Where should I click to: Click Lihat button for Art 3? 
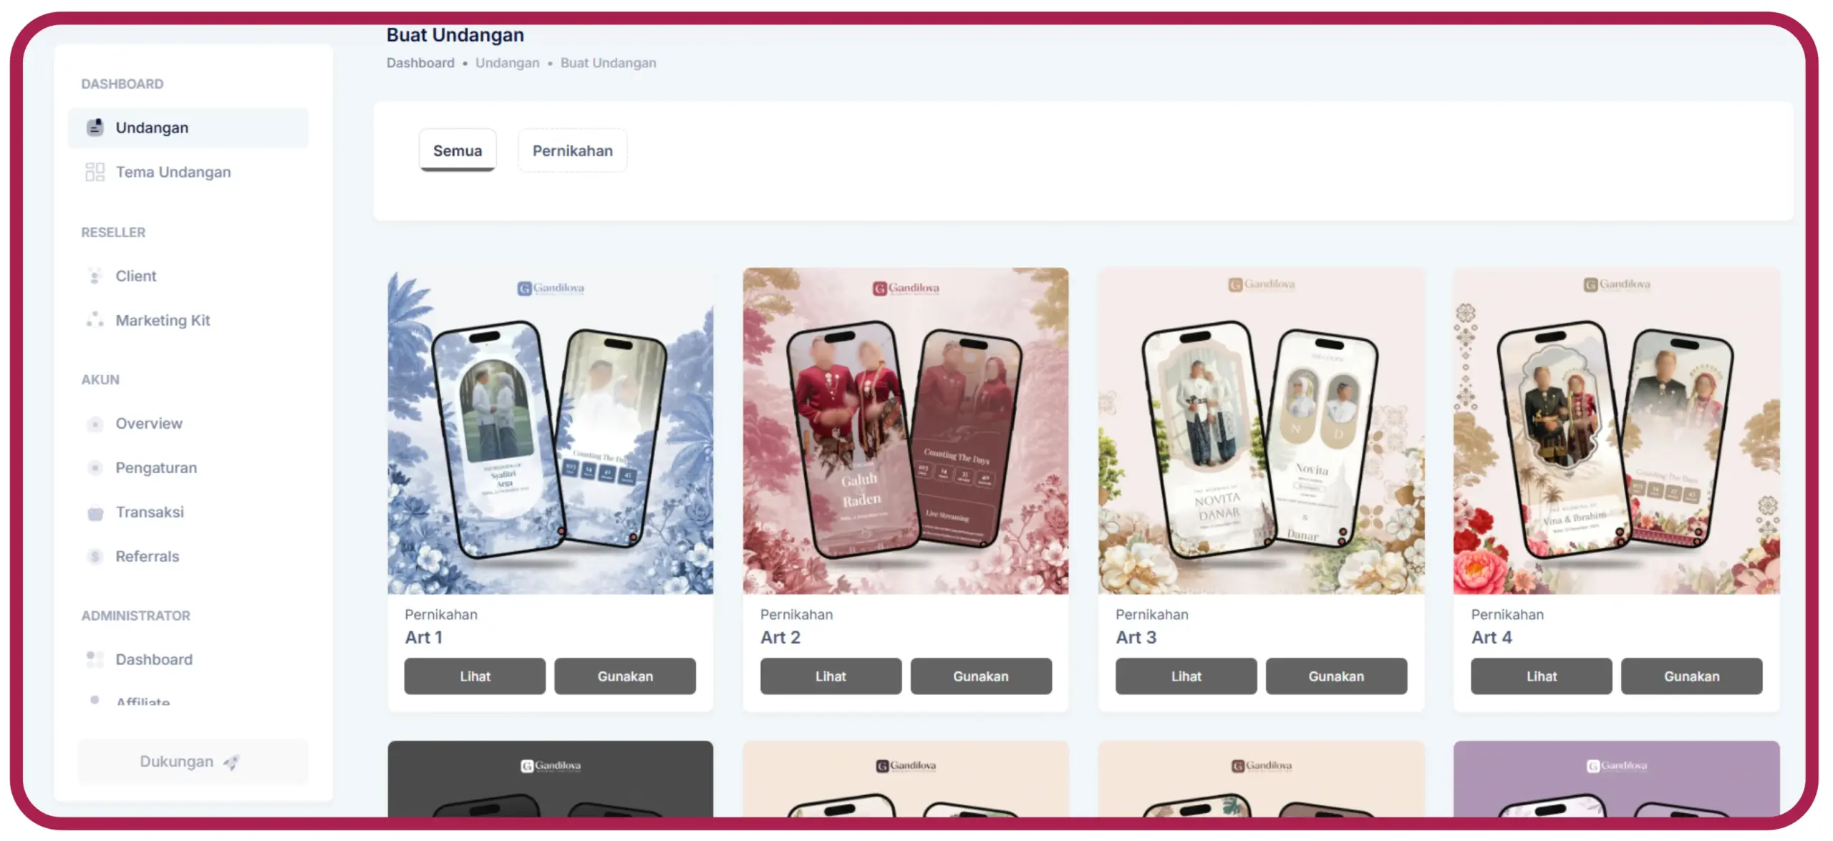pos(1186,676)
